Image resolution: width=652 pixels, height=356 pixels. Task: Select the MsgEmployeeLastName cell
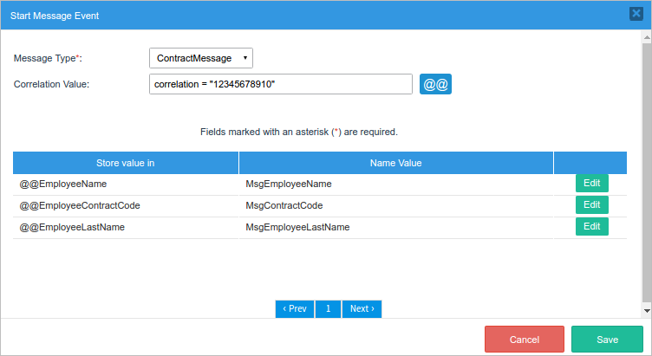click(x=297, y=228)
